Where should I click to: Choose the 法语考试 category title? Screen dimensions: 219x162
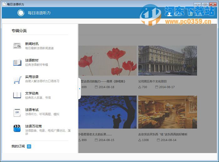pos(32,110)
